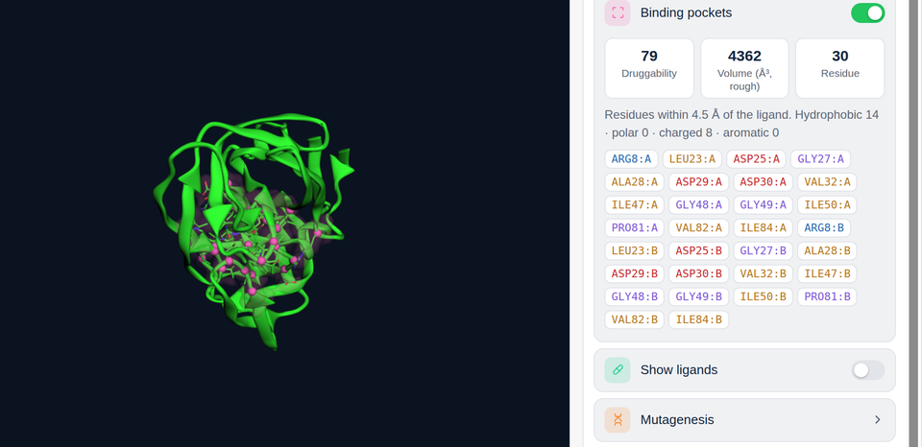This screenshot has height=447, width=922.
Task: Click the PRO81:A residue tag
Action: pyautogui.click(x=634, y=228)
